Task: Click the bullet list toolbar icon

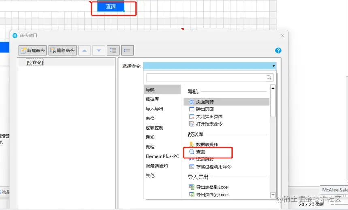Action: click(127, 50)
